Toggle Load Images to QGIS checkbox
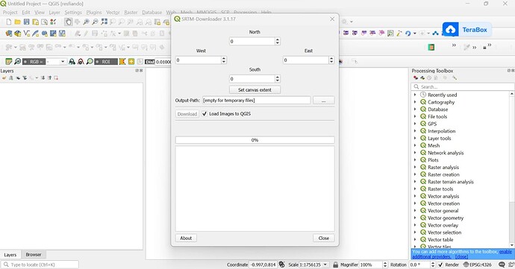This screenshot has height=269, width=515. (205, 114)
